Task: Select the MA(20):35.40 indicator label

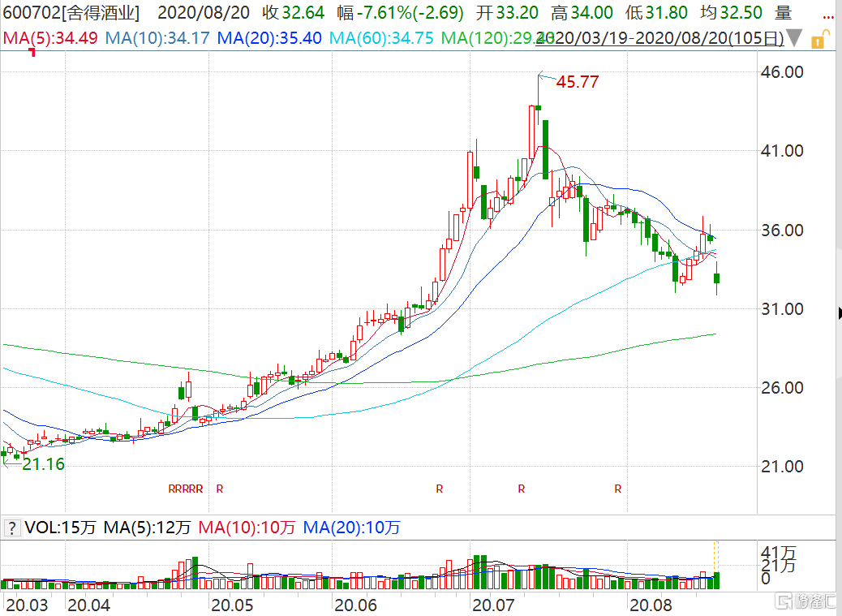Action: pos(269,38)
